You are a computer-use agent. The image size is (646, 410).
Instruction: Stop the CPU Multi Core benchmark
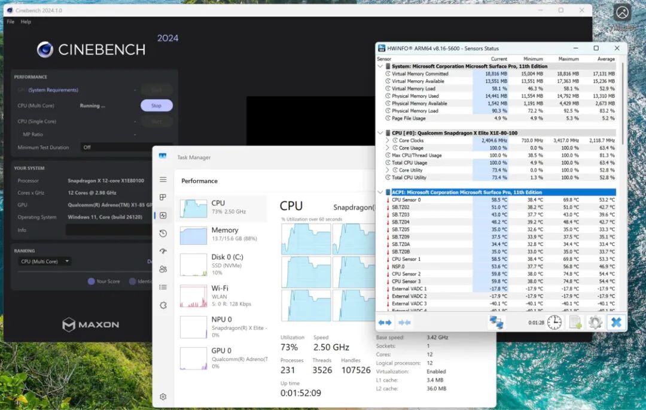pos(157,105)
